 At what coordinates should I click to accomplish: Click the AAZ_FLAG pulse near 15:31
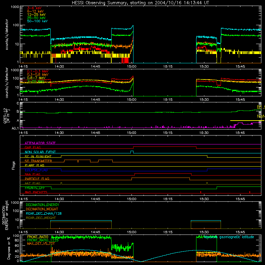click(x=207, y=183)
